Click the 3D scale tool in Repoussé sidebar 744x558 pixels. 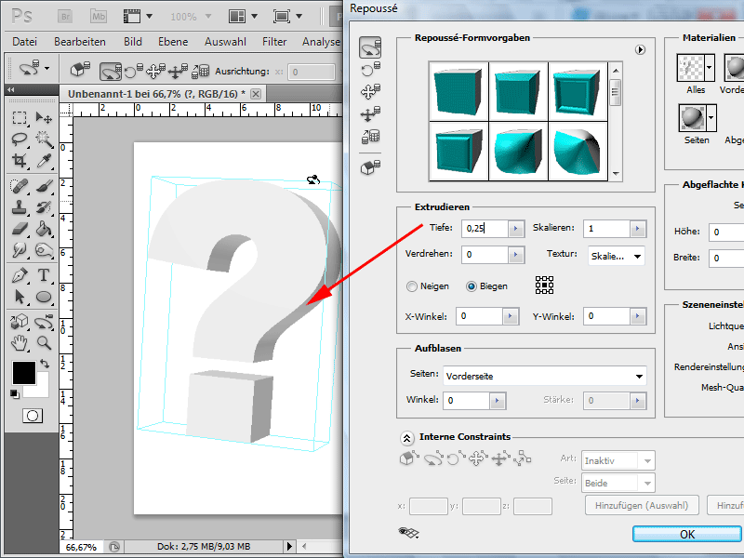[370, 137]
